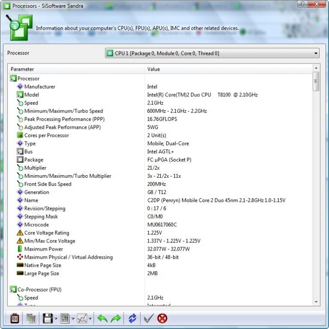Click the value 32.077W - 32.077W
329x329 pixels.
pyautogui.click(x=168, y=249)
